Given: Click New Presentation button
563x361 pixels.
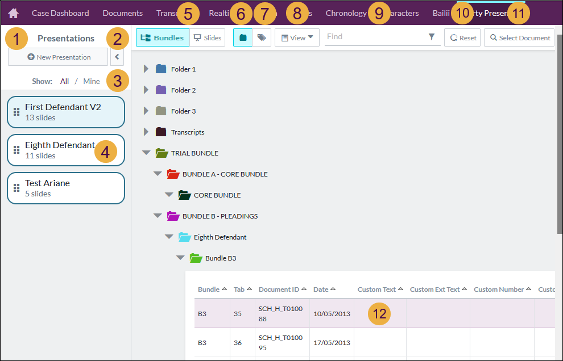Looking at the screenshot, I should click(58, 57).
